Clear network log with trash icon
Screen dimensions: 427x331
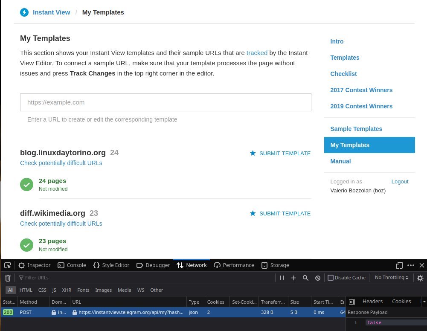pos(8,278)
